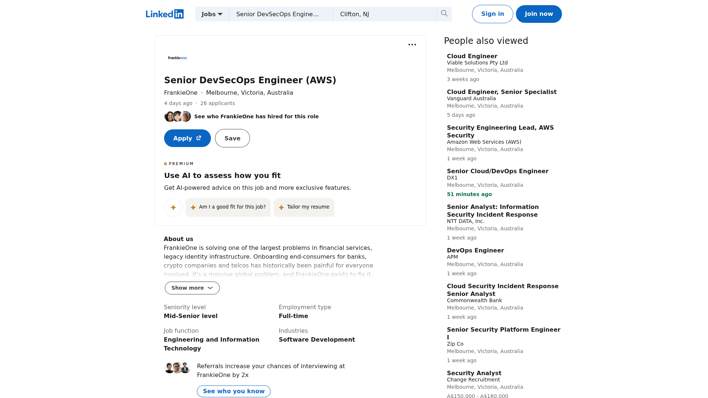
Task: Open the Jobs dropdown
Action: click(212, 14)
